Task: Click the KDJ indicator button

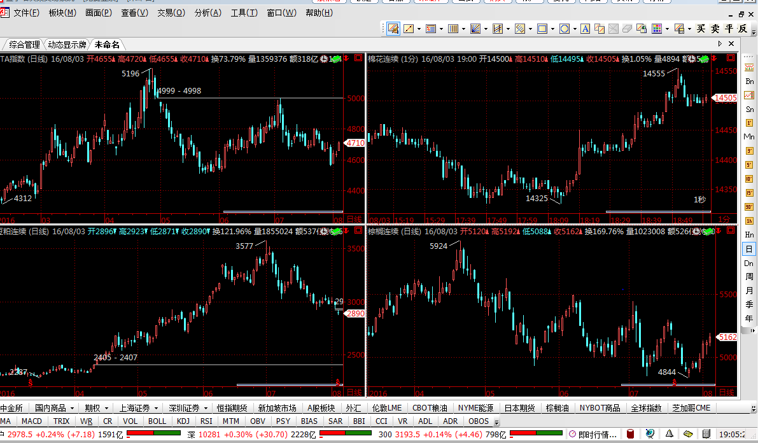Action: (183, 421)
